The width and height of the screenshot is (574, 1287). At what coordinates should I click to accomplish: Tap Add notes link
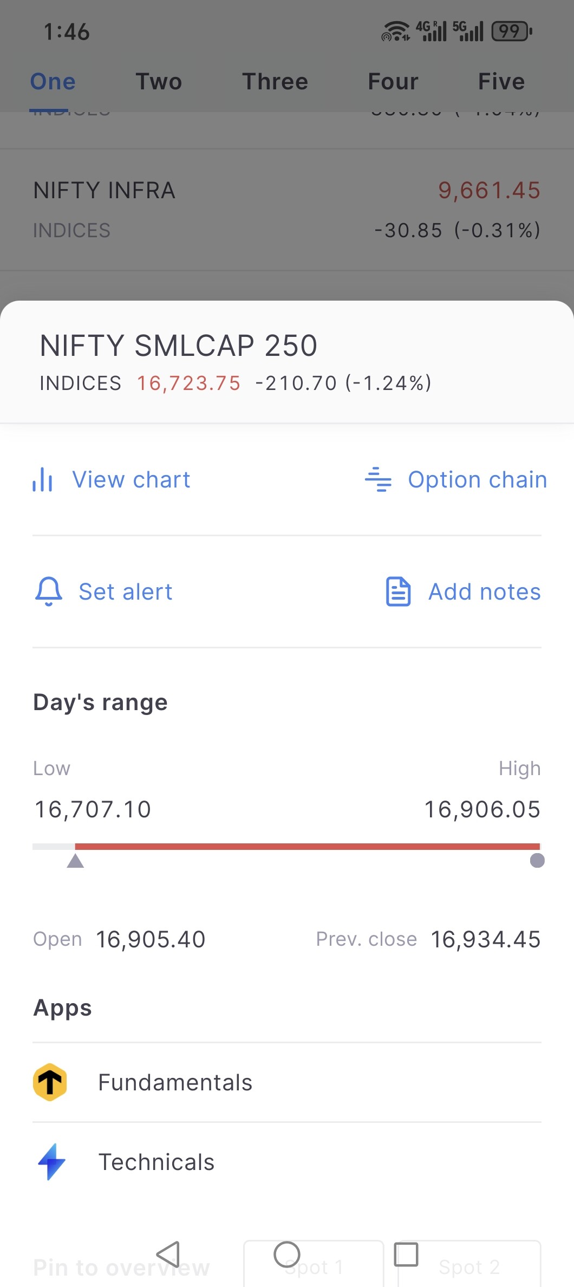(484, 591)
